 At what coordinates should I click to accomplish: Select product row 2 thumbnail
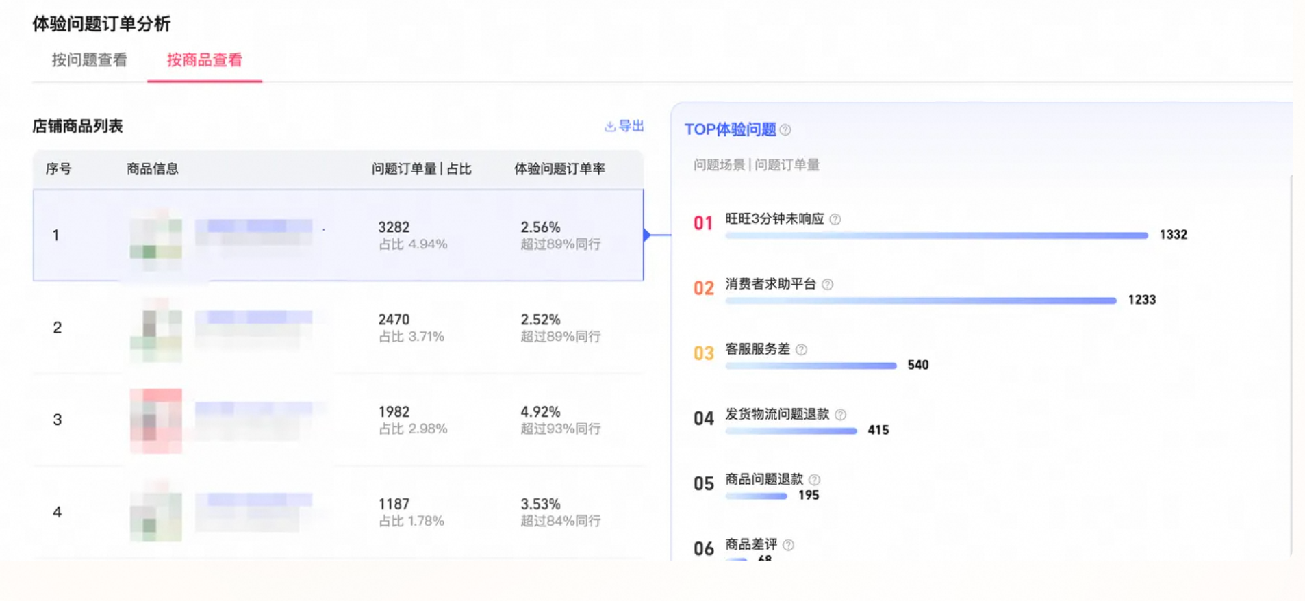point(156,331)
